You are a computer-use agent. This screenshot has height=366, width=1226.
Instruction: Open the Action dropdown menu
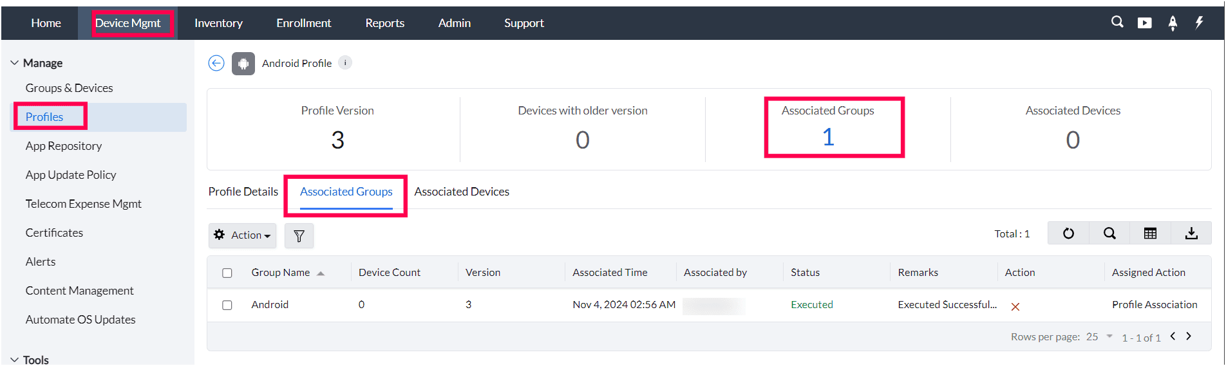click(x=242, y=235)
